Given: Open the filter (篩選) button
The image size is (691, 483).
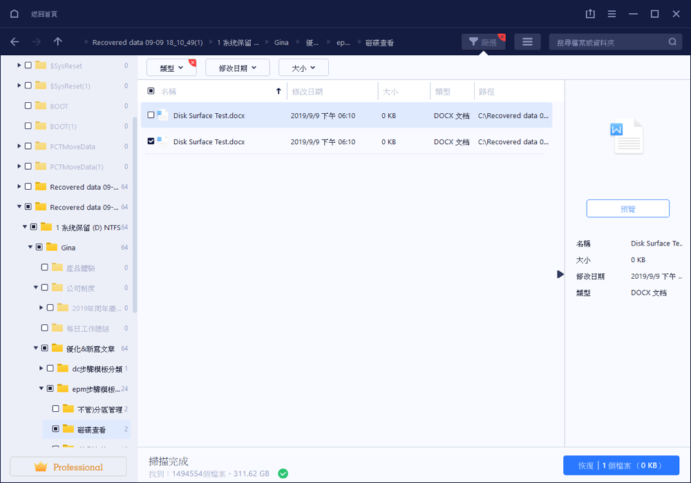Looking at the screenshot, I should click(483, 42).
